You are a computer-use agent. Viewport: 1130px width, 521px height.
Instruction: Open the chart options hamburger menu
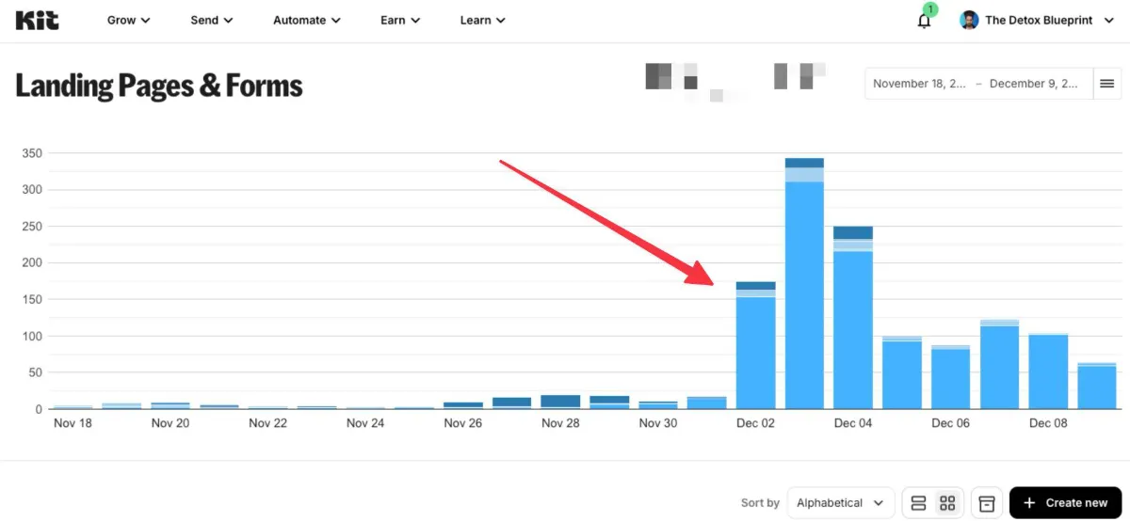point(1106,84)
